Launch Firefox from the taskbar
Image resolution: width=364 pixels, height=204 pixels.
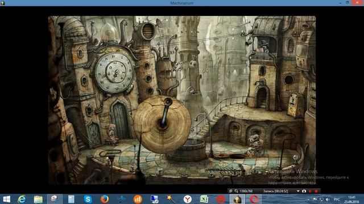click(x=105, y=199)
